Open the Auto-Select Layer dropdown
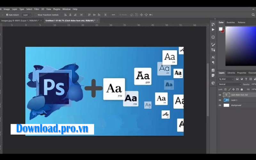Image resolution: width=256 pixels, height=160 pixels. (x=27, y=15)
